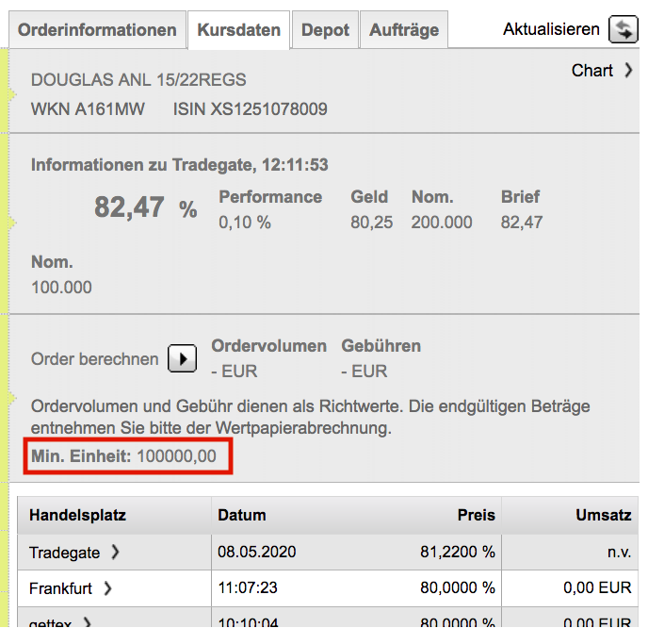
Task: Click the Aktualisieren refresh icon
Action: (623, 29)
